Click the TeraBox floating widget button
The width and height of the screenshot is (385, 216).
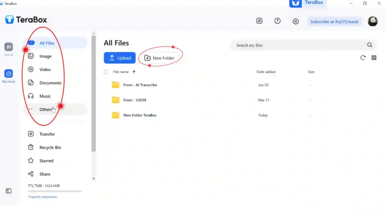[308, 3]
